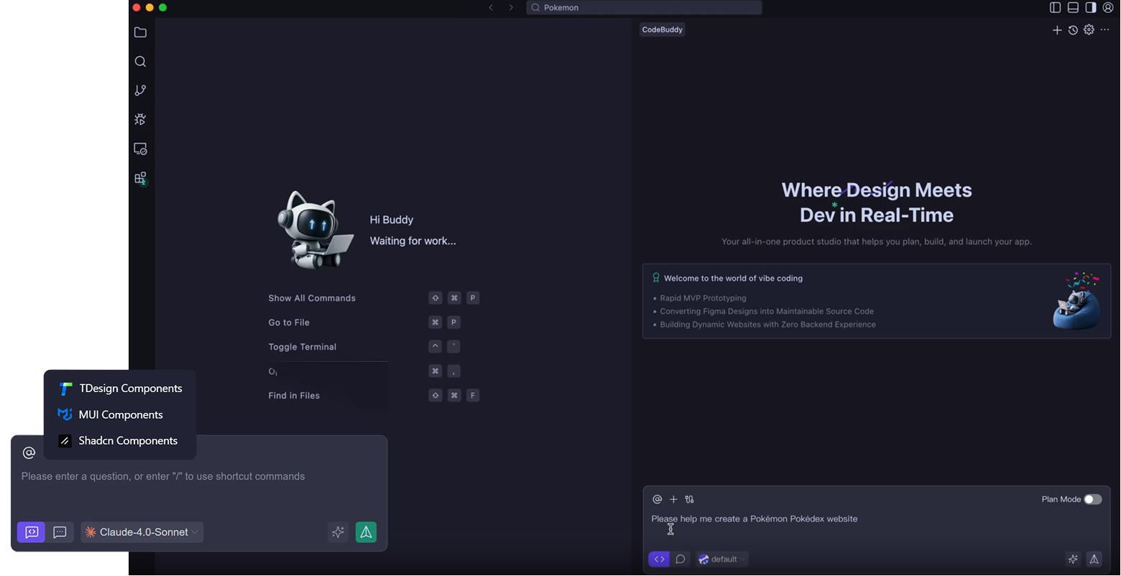The image size is (1121, 576).
Task: Open CodeBuddy chat history clock icon
Action: coord(1073,30)
